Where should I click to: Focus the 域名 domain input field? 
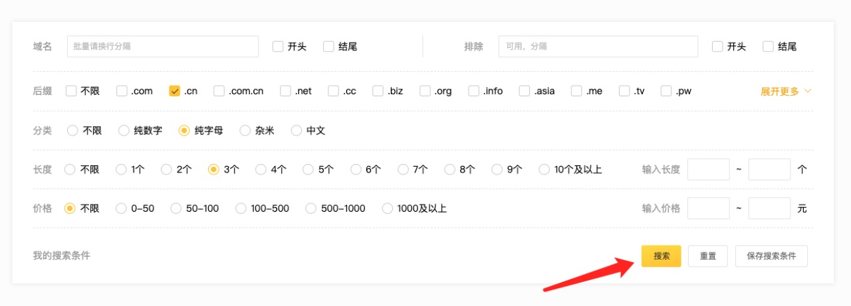click(x=162, y=46)
